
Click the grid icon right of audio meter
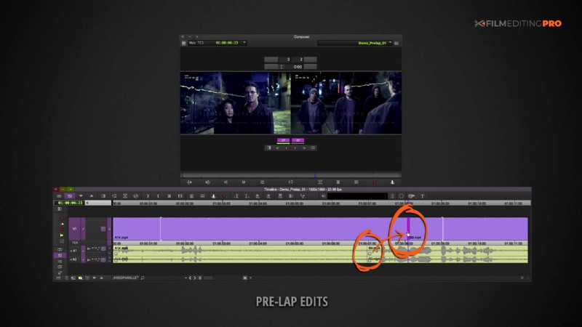coord(392,196)
